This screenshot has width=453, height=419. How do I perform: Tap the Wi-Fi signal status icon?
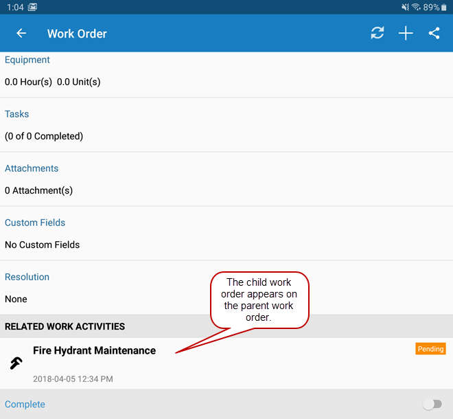click(x=416, y=7)
